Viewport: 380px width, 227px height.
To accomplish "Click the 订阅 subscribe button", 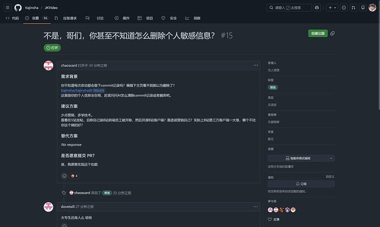I will tap(301, 184).
